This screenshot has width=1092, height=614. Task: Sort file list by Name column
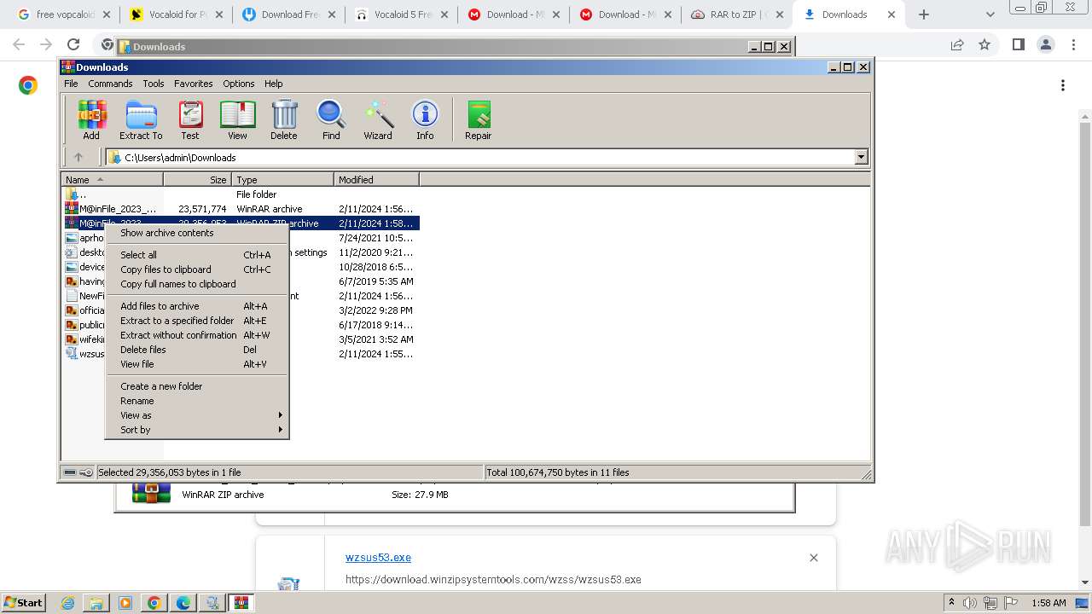coord(113,180)
